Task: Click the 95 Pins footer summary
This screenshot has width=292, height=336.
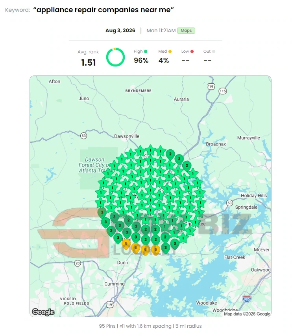Action: (150, 326)
